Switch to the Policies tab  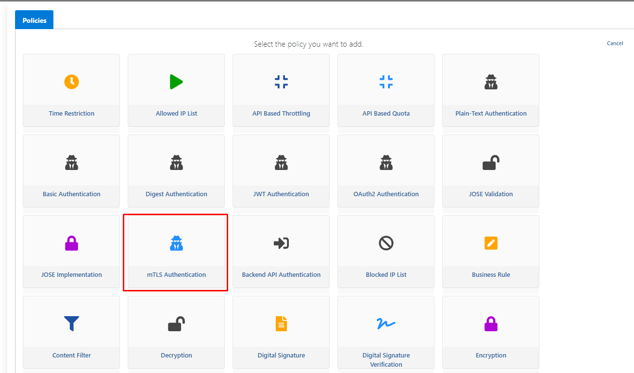click(34, 20)
